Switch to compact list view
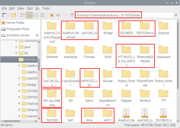The height and width of the screenshot is (128, 180). click(x=36, y=15)
